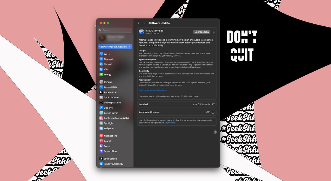Click the Productivity section heading
This screenshot has height=181, width=331.
click(x=145, y=80)
